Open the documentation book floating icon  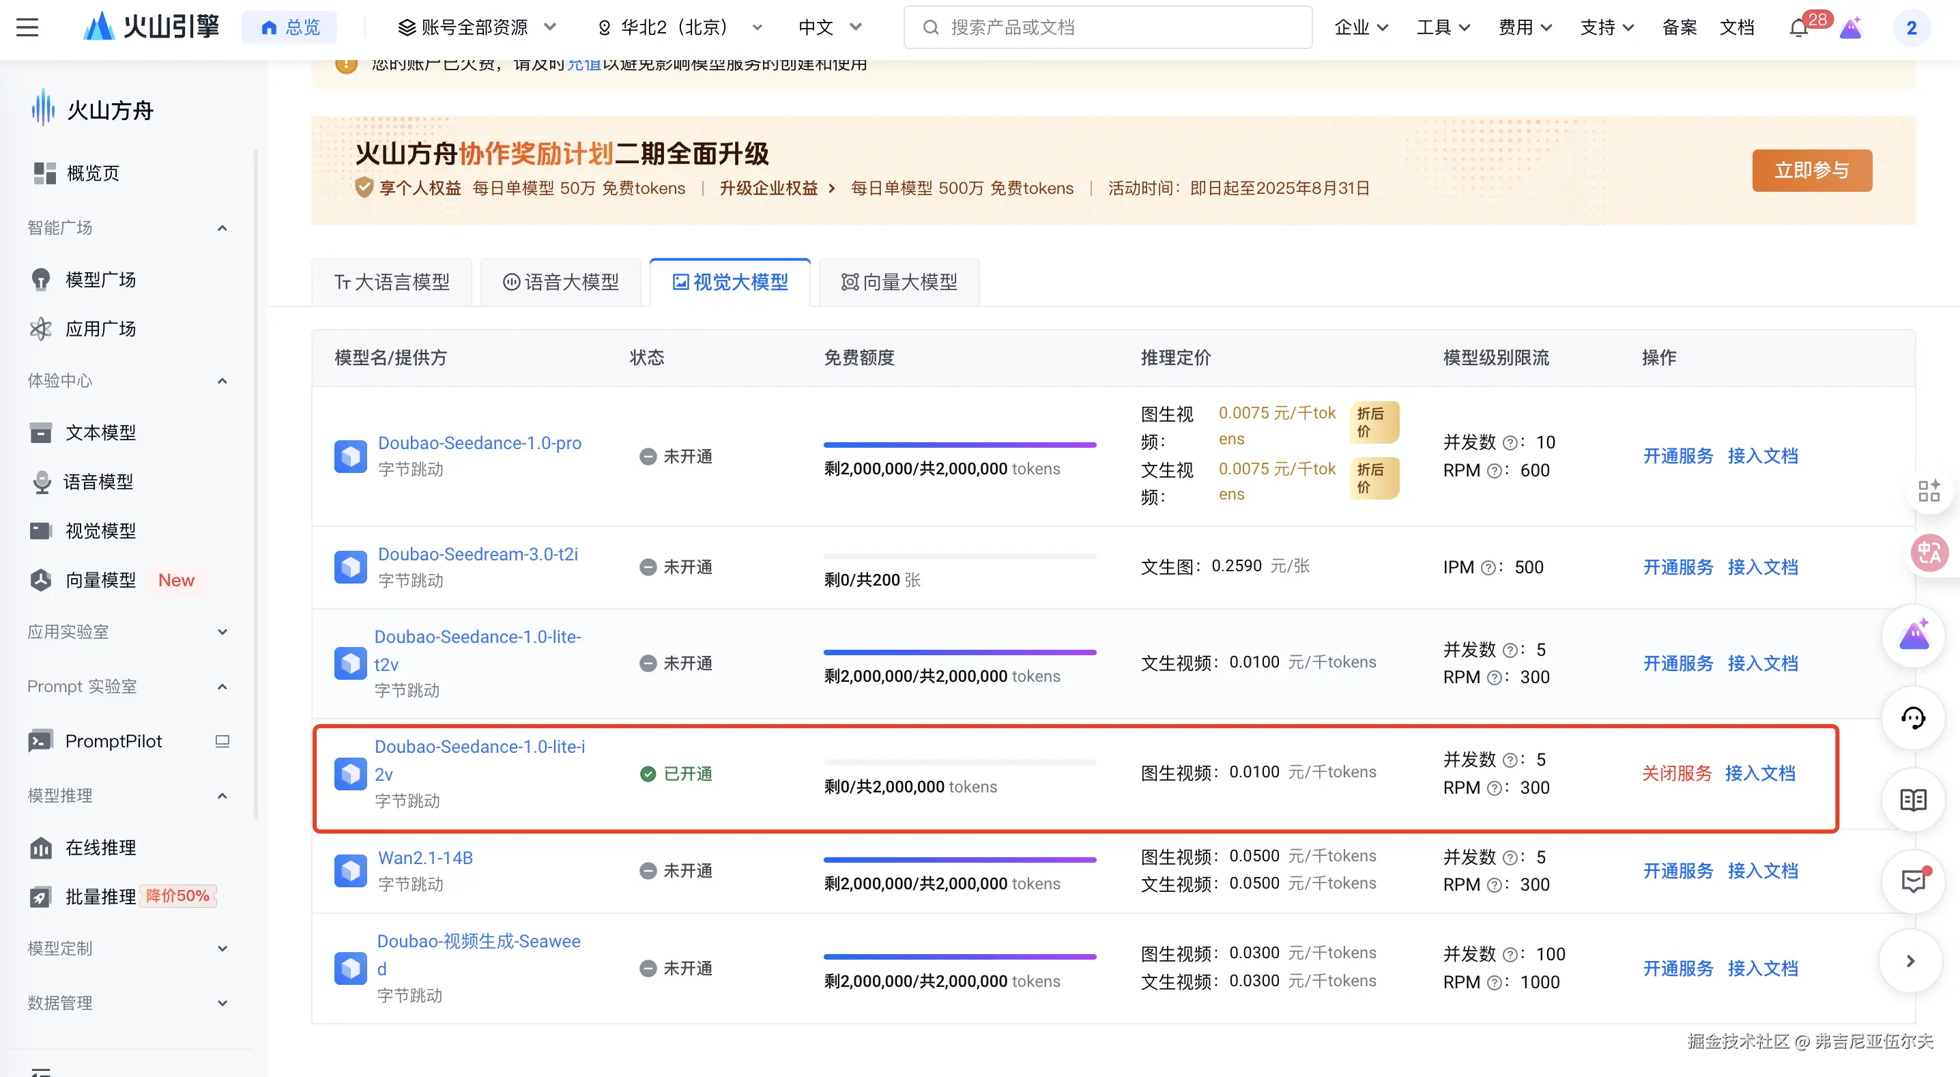1913,800
